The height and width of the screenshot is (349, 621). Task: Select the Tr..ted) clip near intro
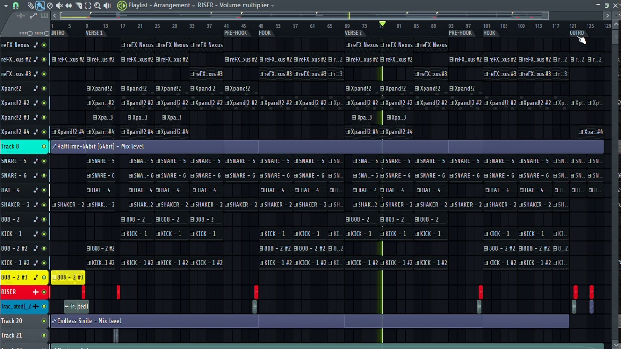point(76,306)
